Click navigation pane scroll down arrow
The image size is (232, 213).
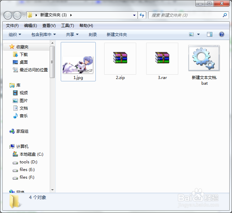52,190
